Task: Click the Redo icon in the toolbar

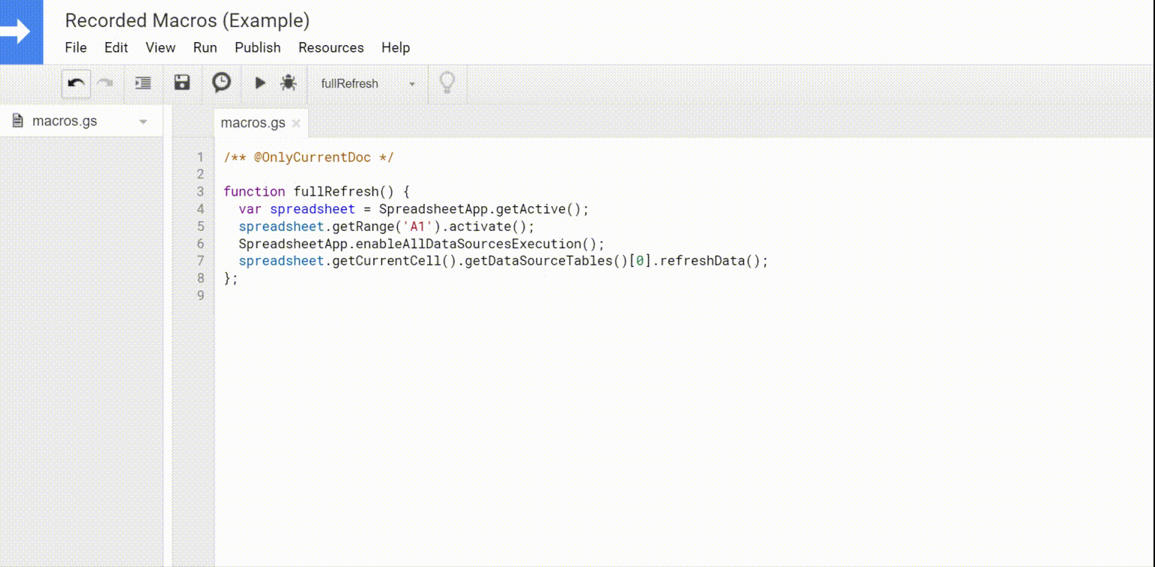Action: tap(106, 83)
